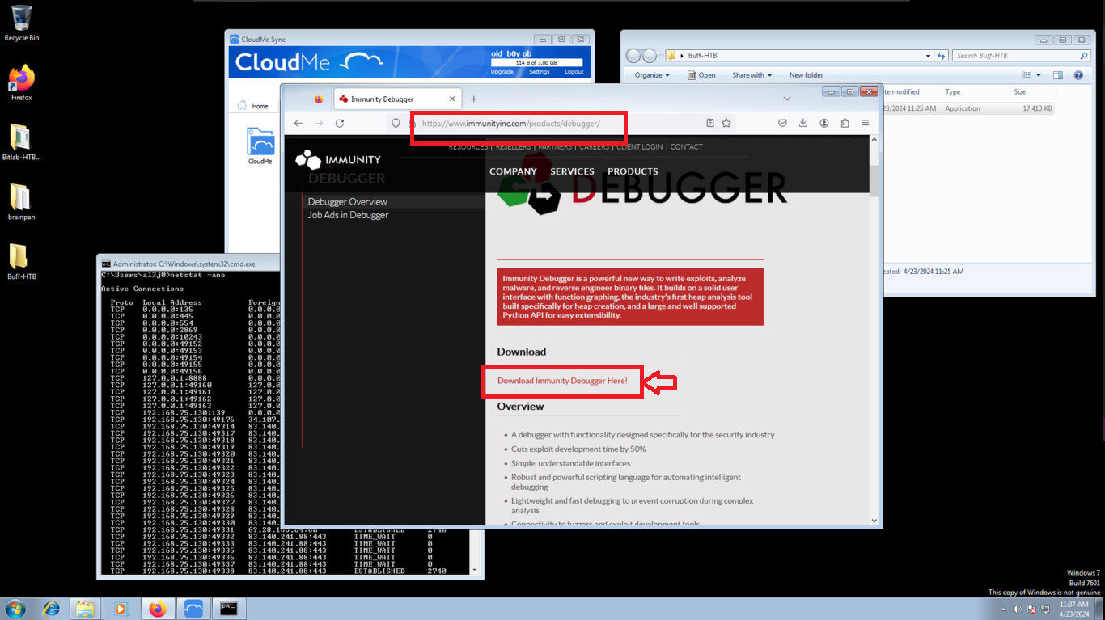Click Explorer forward button in Buff-HTB window
The image size is (1105, 620).
click(650, 56)
